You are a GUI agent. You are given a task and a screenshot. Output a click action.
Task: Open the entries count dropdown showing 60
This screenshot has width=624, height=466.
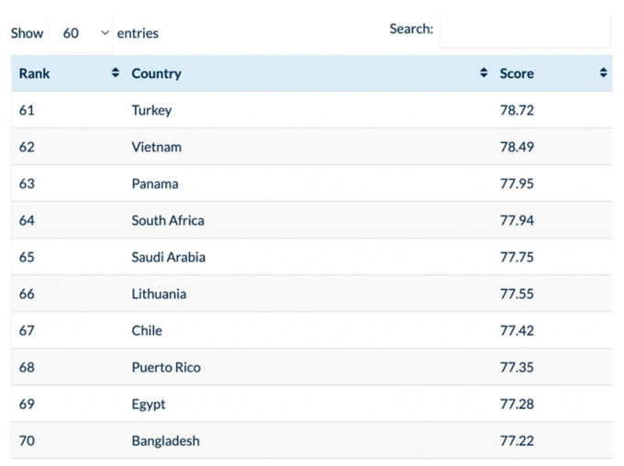coord(81,33)
